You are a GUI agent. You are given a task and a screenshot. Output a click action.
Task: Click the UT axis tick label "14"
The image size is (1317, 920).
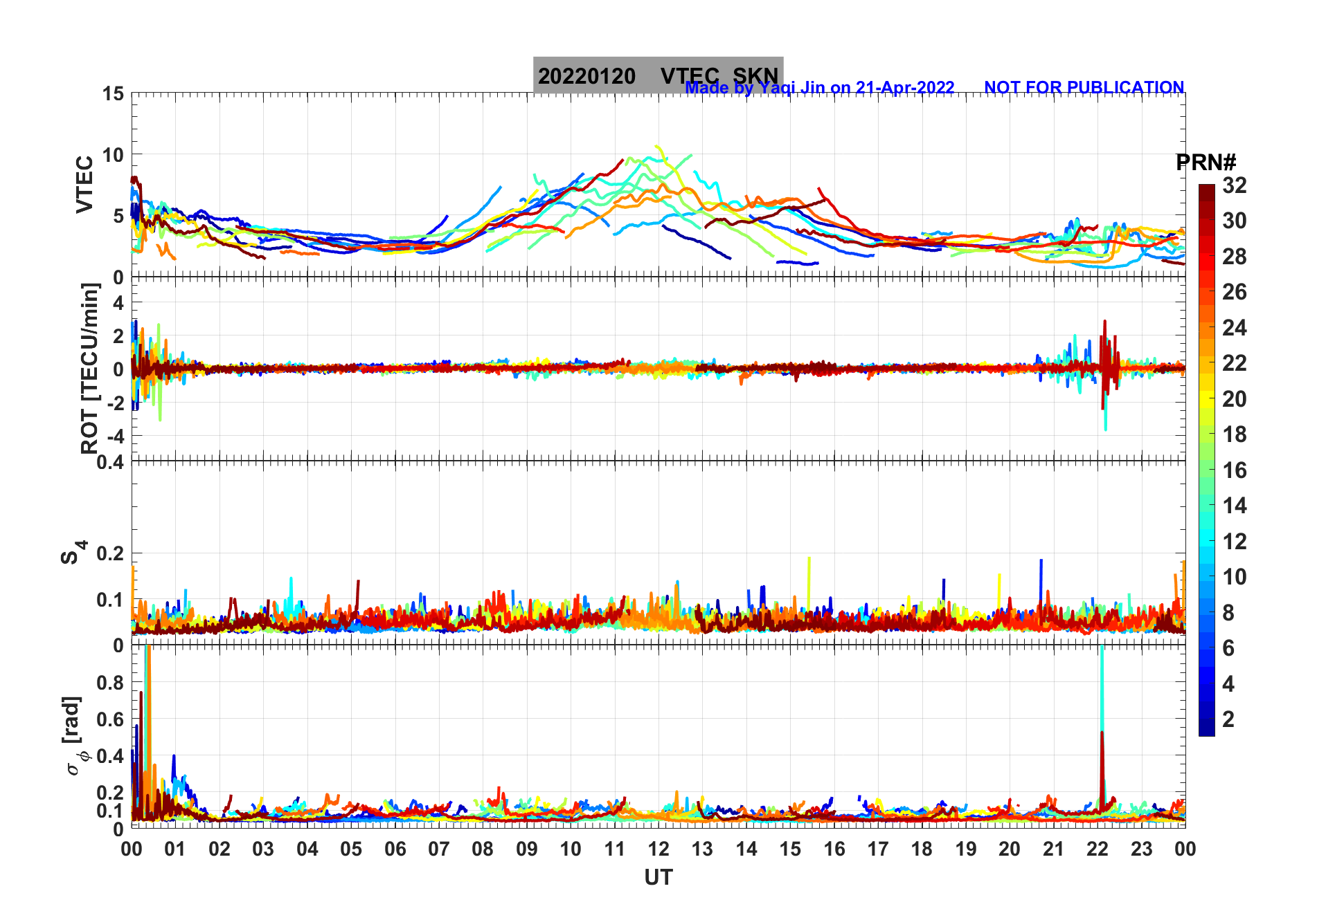[x=746, y=849]
